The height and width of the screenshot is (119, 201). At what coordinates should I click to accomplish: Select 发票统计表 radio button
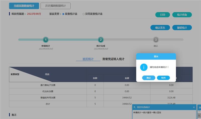click(63, 14)
